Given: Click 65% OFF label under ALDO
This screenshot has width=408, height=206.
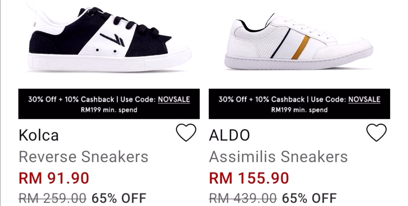Looking at the screenshot, I should click(x=309, y=198).
